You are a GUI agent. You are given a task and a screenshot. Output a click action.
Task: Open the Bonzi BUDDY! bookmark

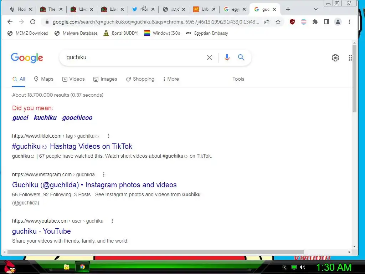click(121, 33)
